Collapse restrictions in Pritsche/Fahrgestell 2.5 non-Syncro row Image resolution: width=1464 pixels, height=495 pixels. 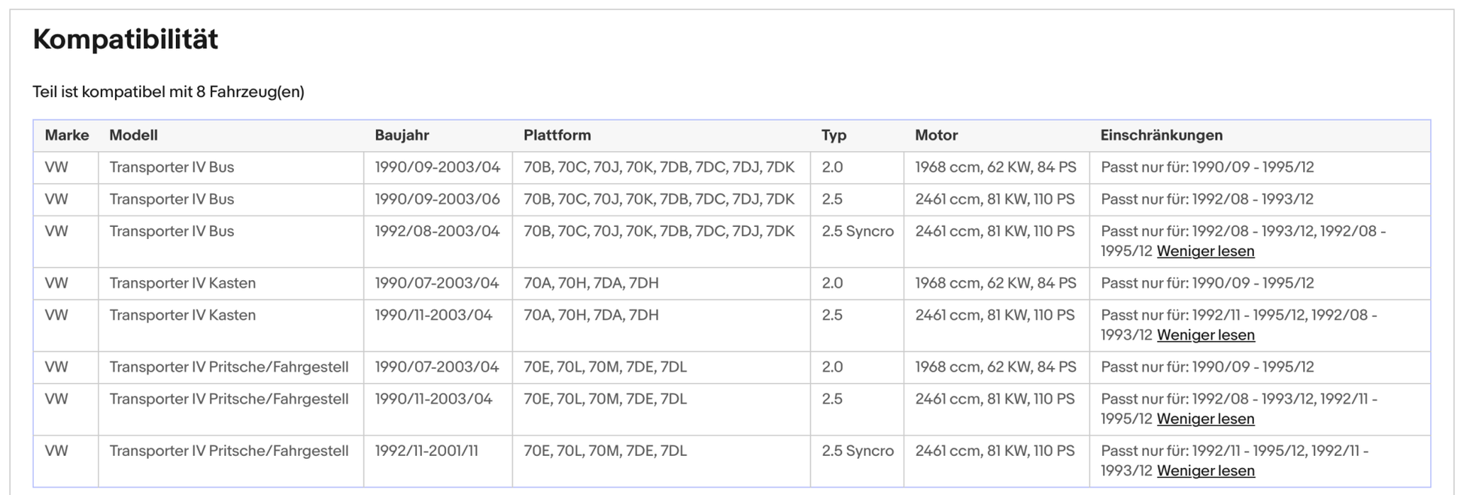click(1205, 419)
